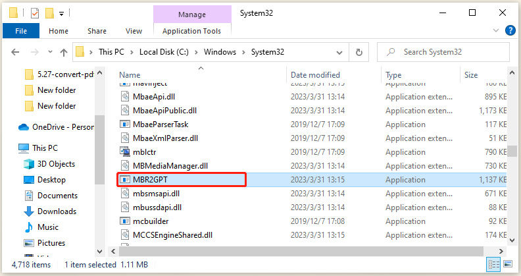Image resolution: width=521 pixels, height=276 pixels.
Task: Click the MbaeParserTask application icon
Action: pyautogui.click(x=124, y=124)
